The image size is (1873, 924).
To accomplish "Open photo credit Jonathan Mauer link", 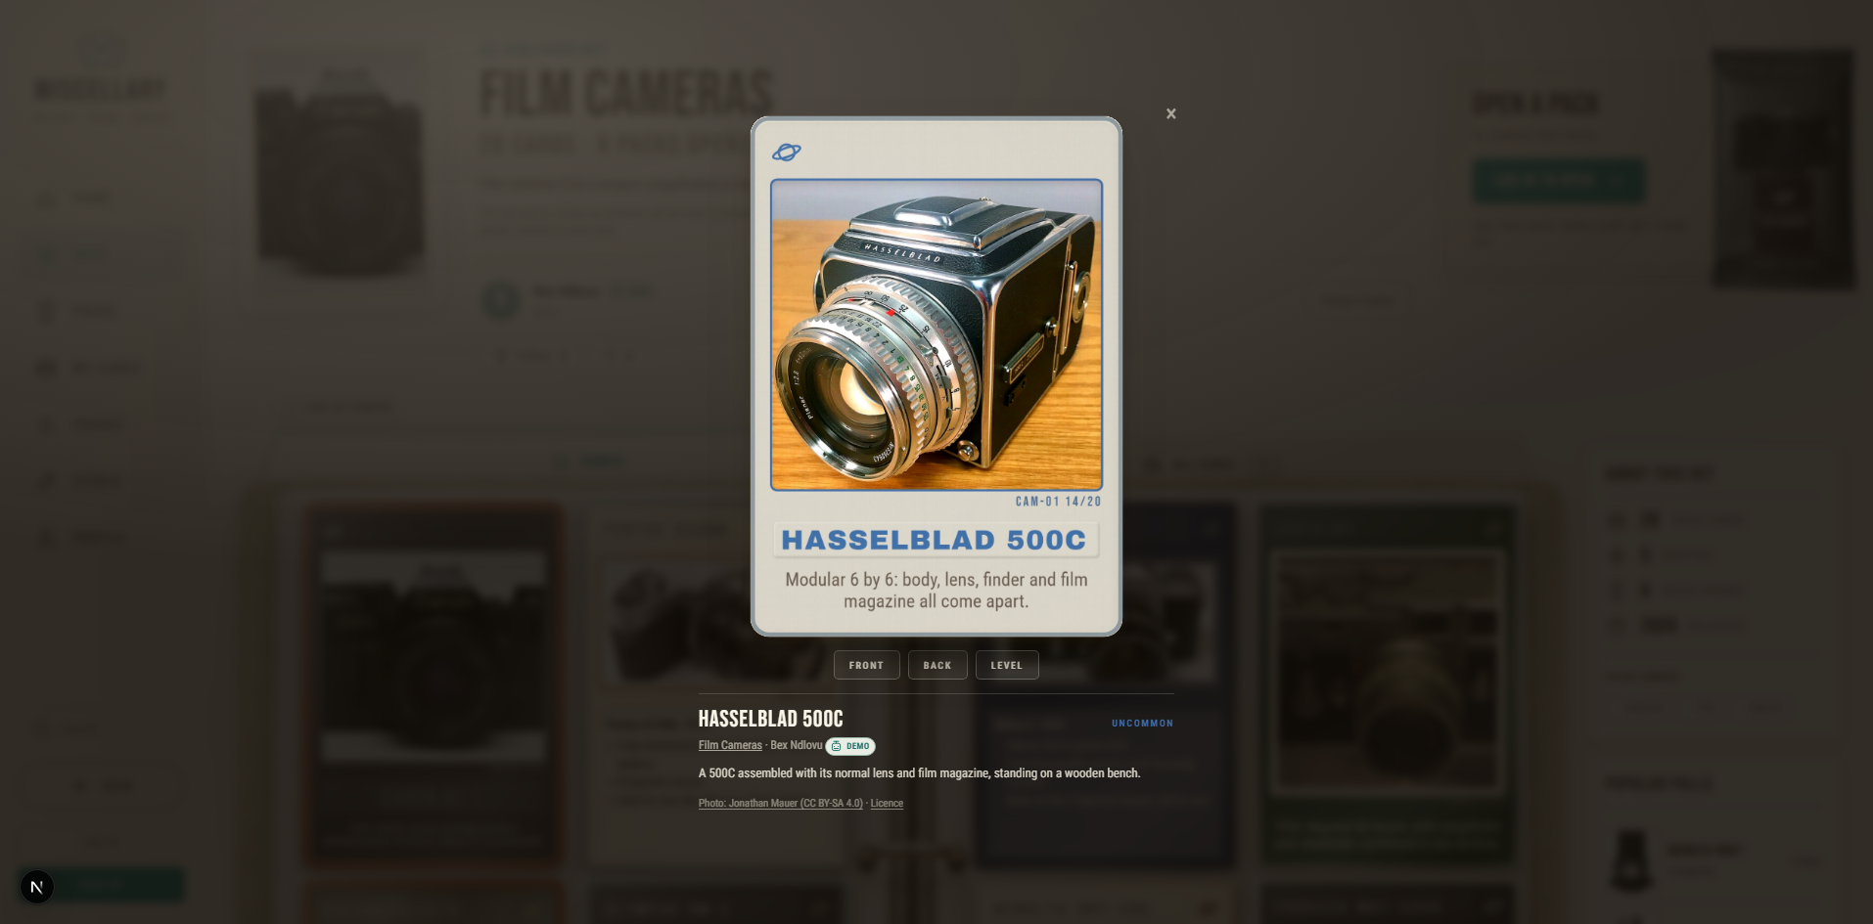I will tap(781, 804).
